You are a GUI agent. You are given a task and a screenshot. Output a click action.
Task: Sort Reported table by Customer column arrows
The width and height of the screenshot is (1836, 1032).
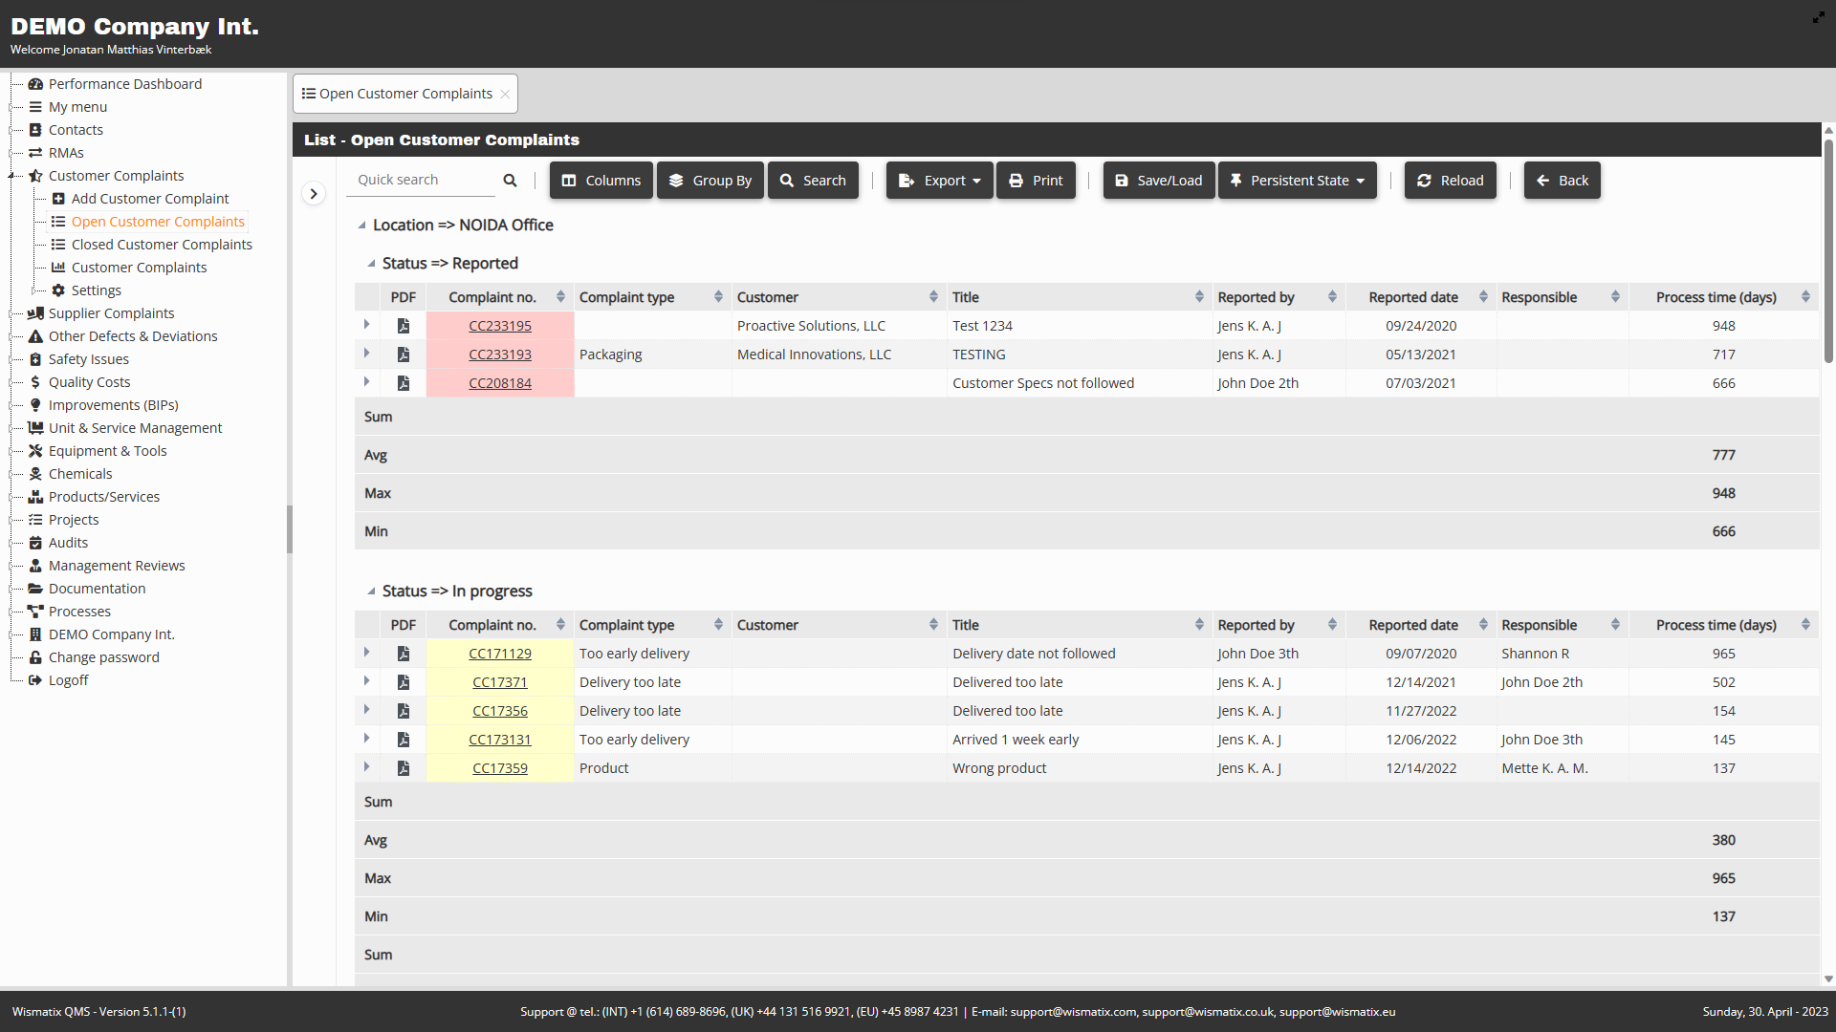(x=933, y=297)
